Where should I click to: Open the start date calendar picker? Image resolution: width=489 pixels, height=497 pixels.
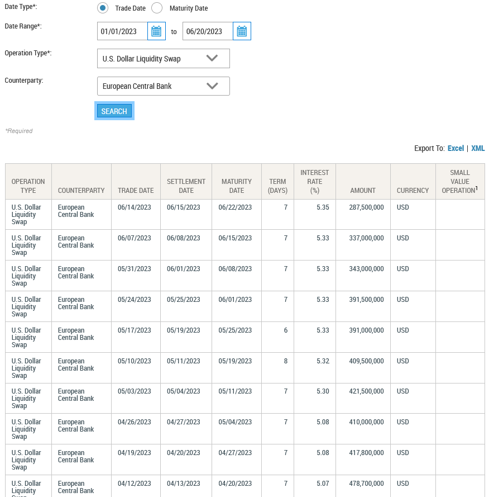(x=156, y=31)
